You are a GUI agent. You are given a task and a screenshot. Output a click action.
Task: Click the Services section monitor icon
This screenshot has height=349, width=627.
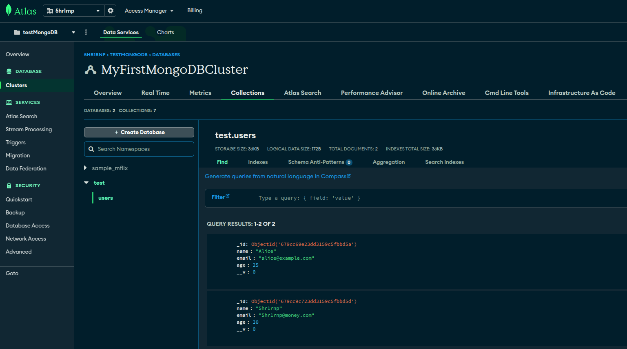tap(9, 102)
